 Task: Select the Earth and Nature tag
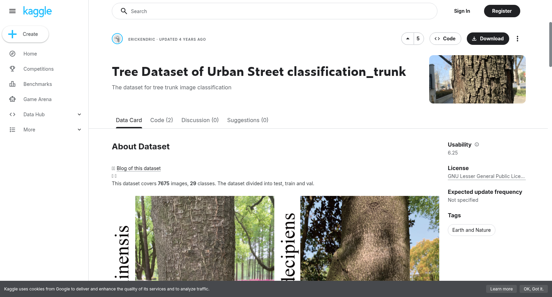[x=471, y=230]
